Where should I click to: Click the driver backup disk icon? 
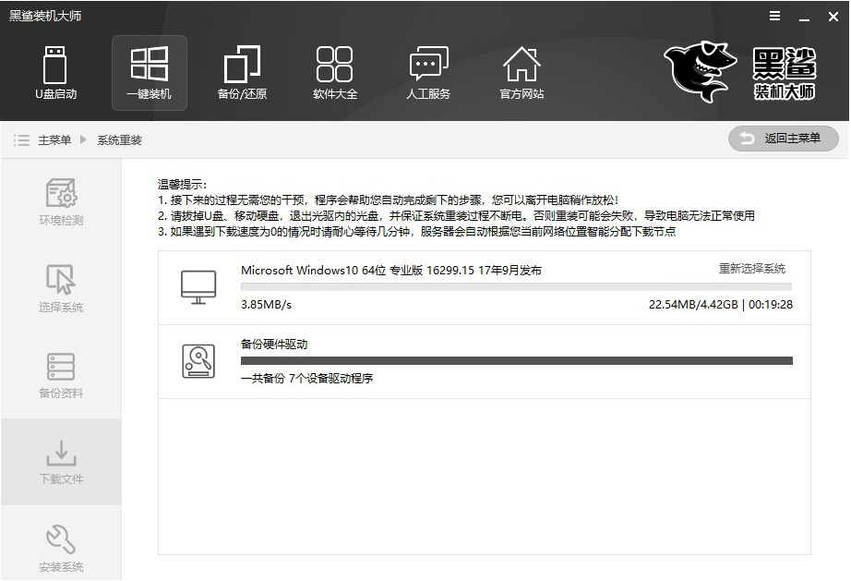(x=198, y=360)
